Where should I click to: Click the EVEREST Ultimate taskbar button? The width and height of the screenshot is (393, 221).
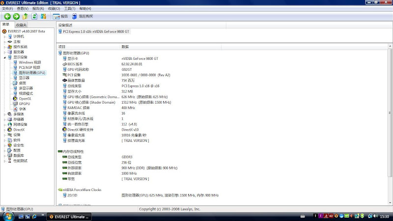click(69, 217)
